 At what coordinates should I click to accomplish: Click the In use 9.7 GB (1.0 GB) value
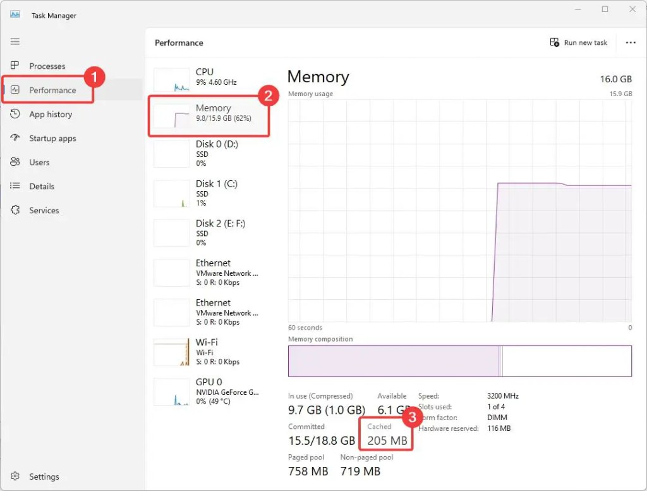pos(327,410)
